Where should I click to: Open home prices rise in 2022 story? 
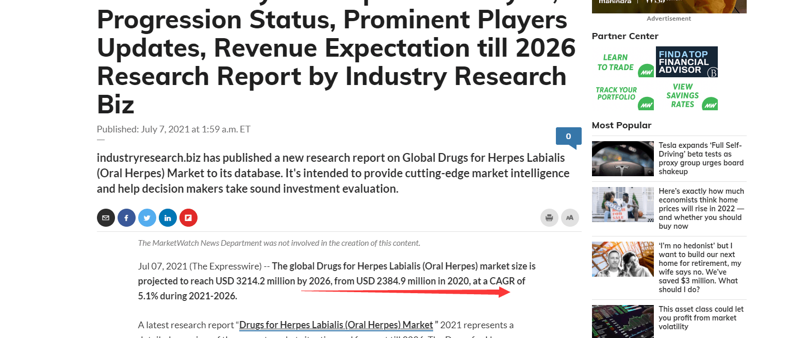coord(702,209)
